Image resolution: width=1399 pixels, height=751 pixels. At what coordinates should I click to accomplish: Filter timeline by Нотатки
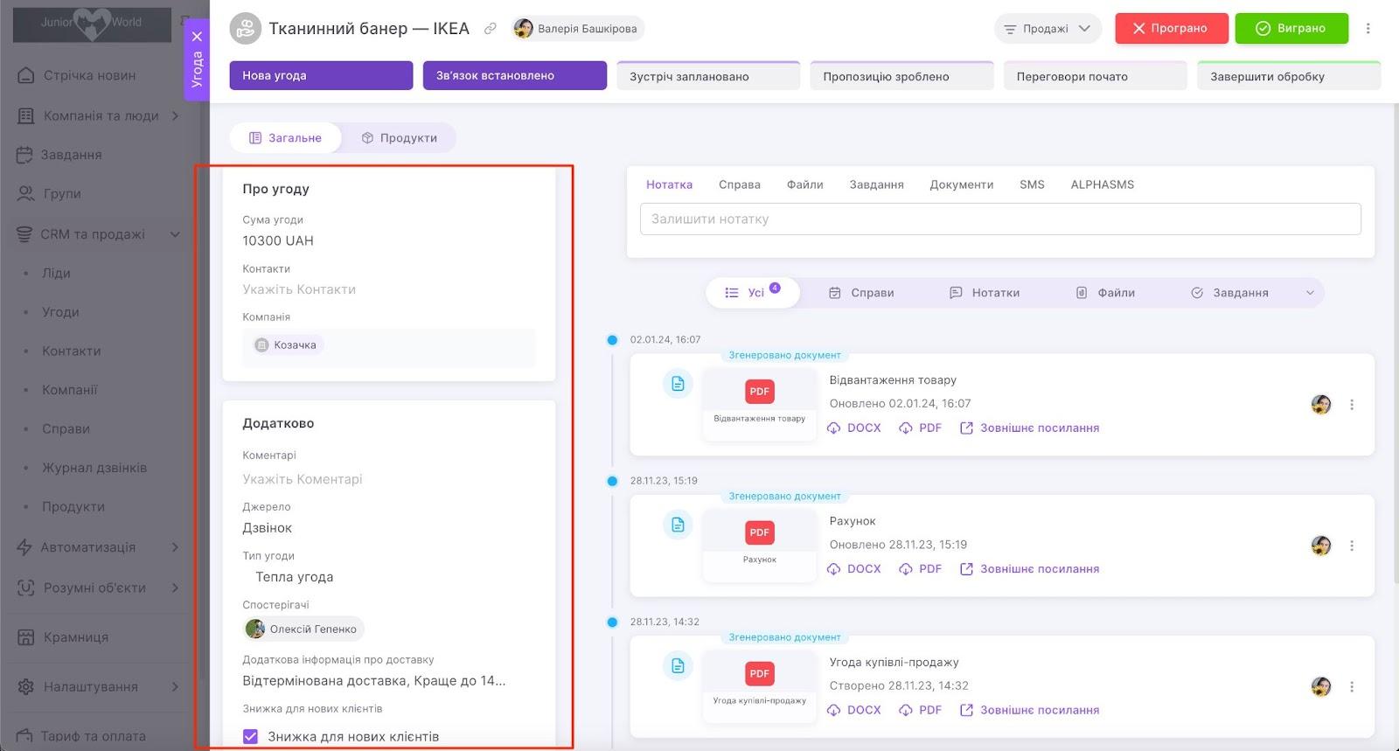click(985, 293)
